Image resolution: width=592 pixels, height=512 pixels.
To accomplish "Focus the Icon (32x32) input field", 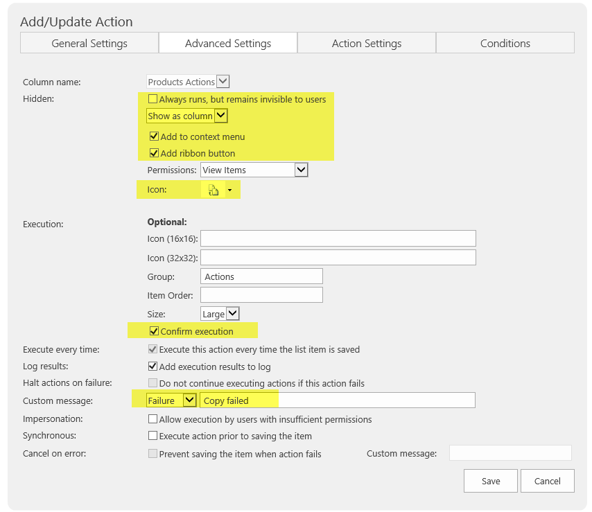I will 338,257.
